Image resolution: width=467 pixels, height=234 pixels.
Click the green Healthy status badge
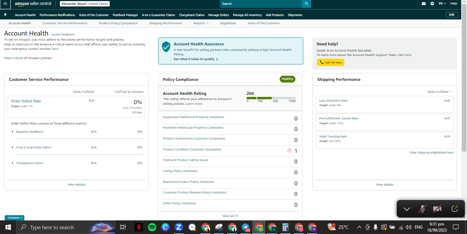(x=288, y=79)
